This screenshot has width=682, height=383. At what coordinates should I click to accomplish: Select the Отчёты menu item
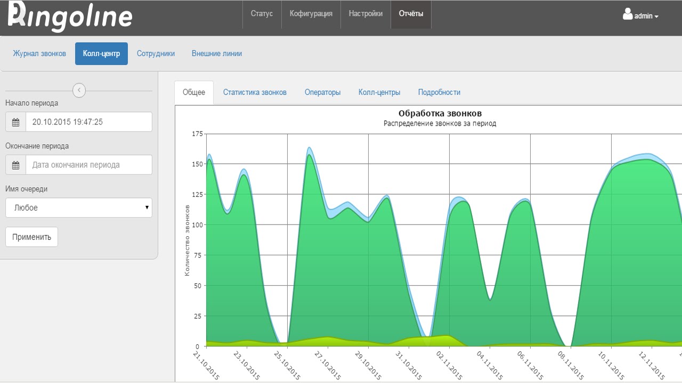[x=411, y=14]
